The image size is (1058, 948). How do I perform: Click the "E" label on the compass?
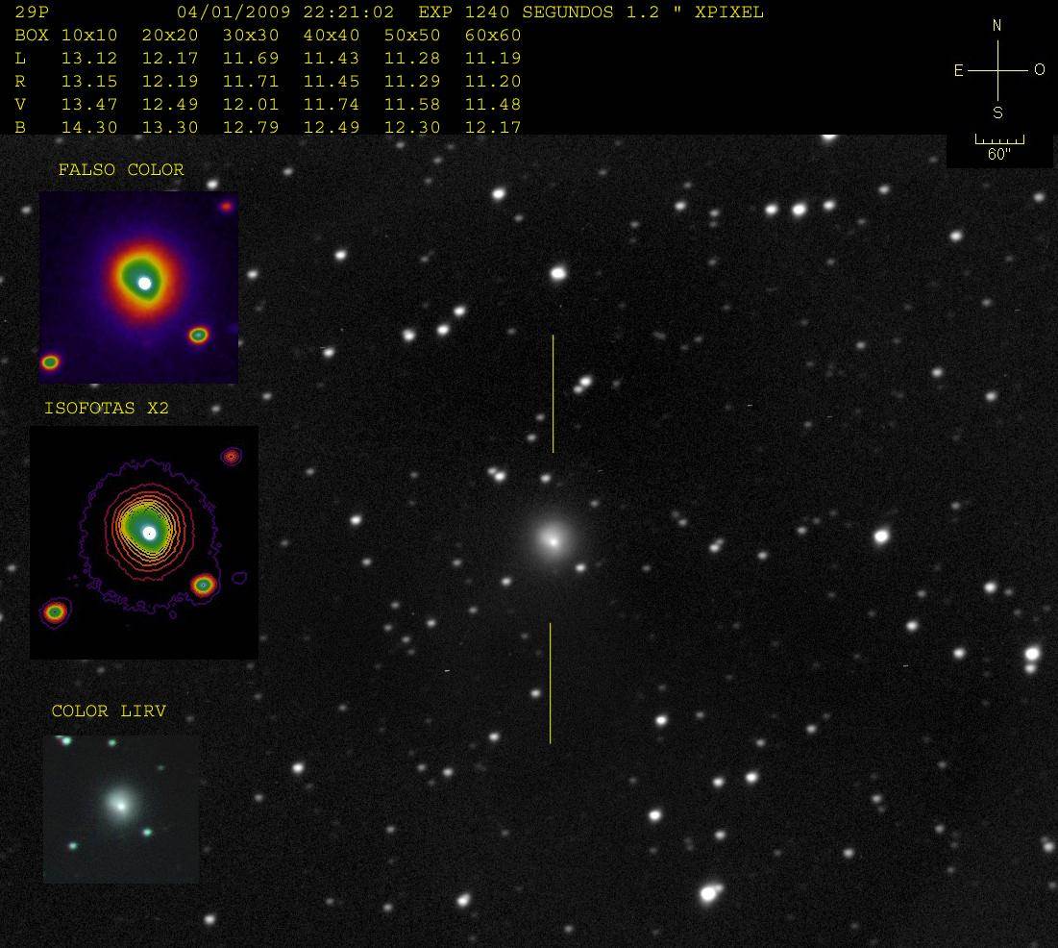[x=958, y=70]
